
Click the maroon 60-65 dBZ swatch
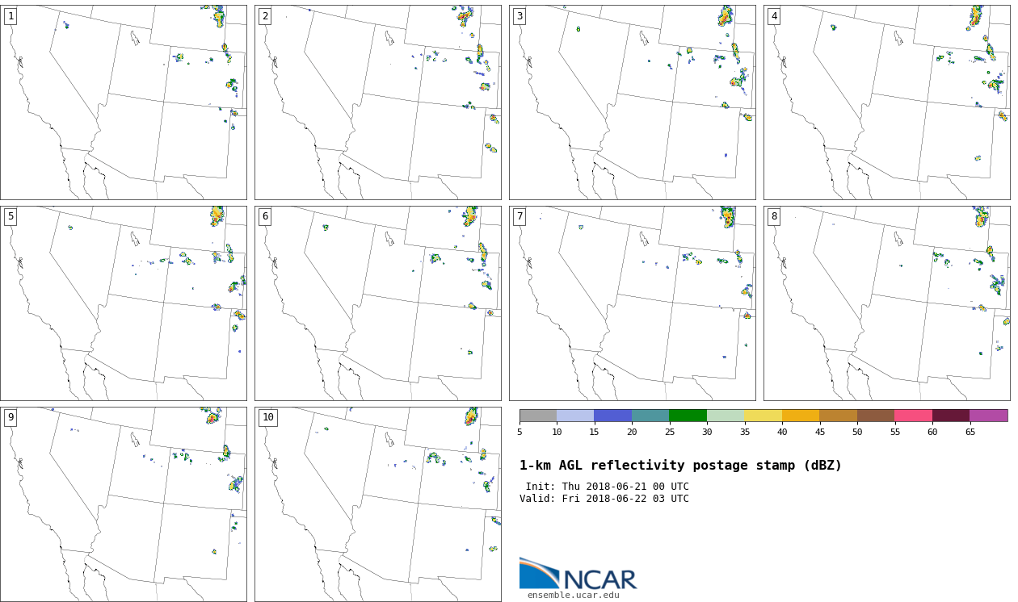951,416
